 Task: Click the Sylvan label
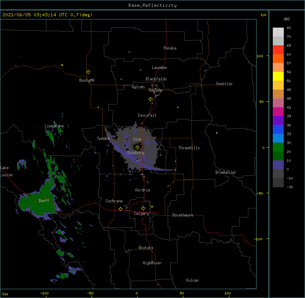(x=138, y=87)
